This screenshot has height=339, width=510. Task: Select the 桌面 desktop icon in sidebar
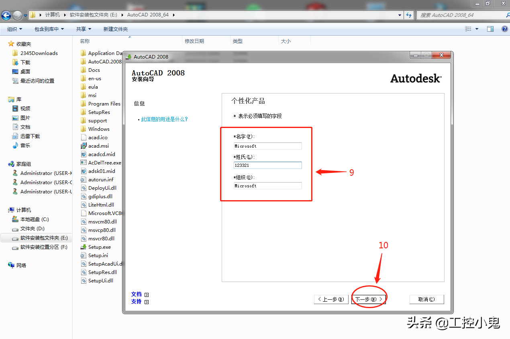tap(15, 71)
